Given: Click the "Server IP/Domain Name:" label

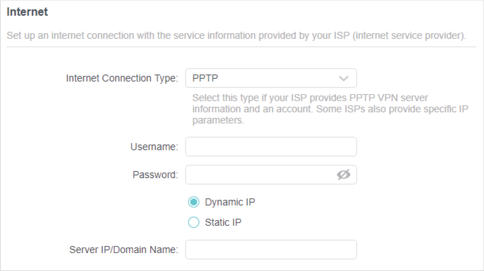Looking at the screenshot, I should (x=123, y=250).
